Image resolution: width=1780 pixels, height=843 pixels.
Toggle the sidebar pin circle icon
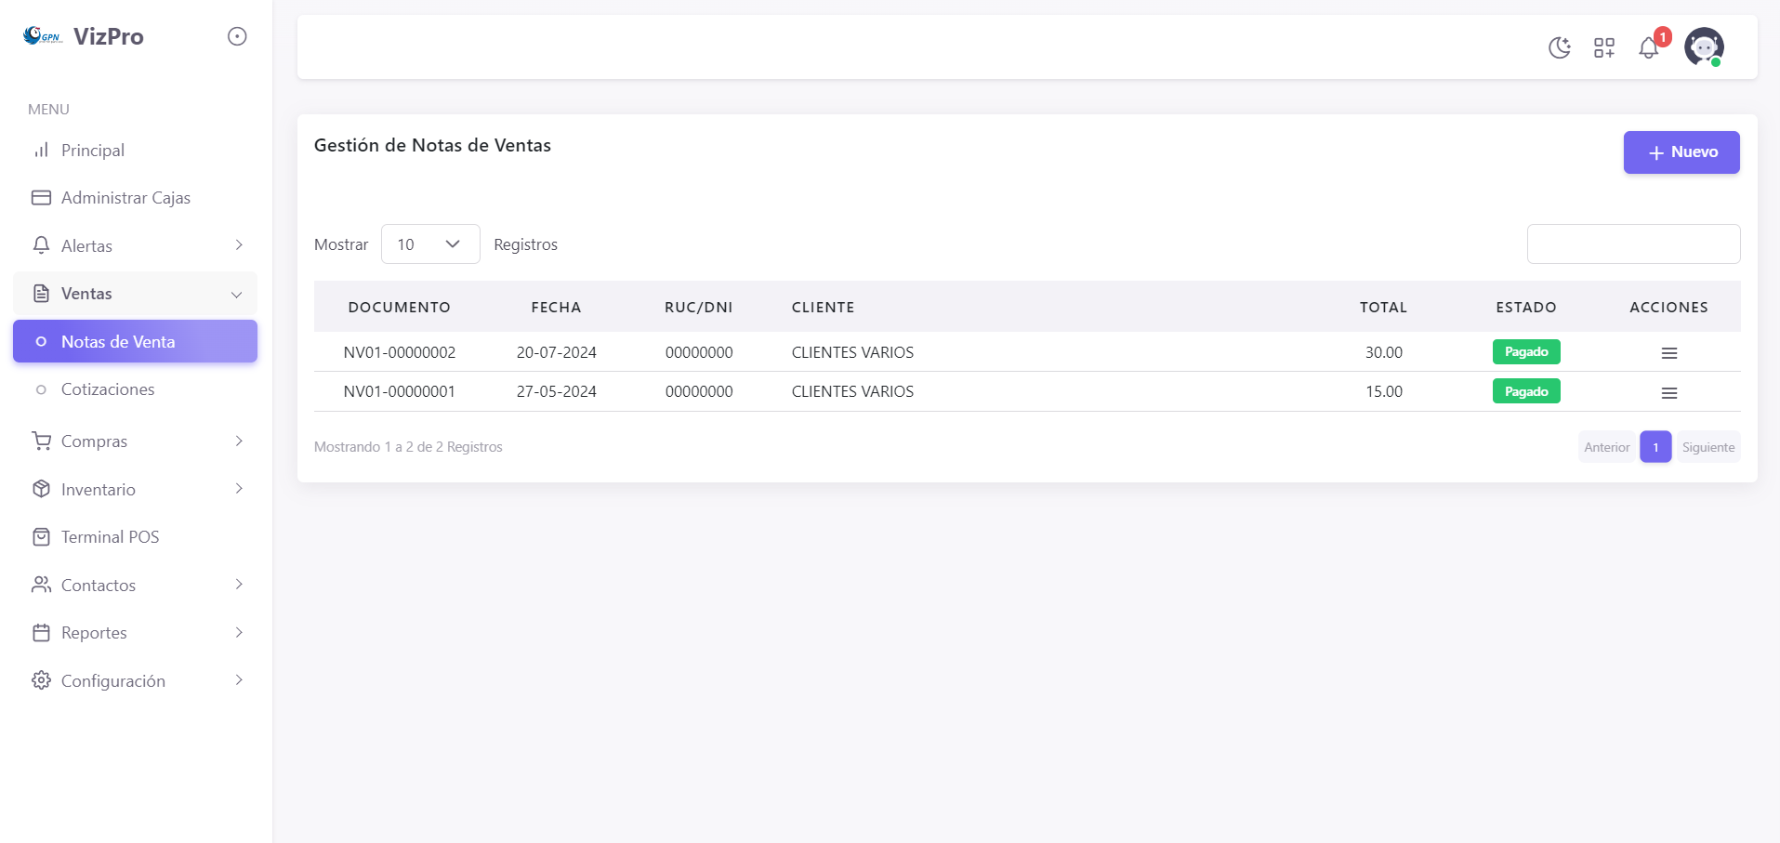(x=237, y=36)
